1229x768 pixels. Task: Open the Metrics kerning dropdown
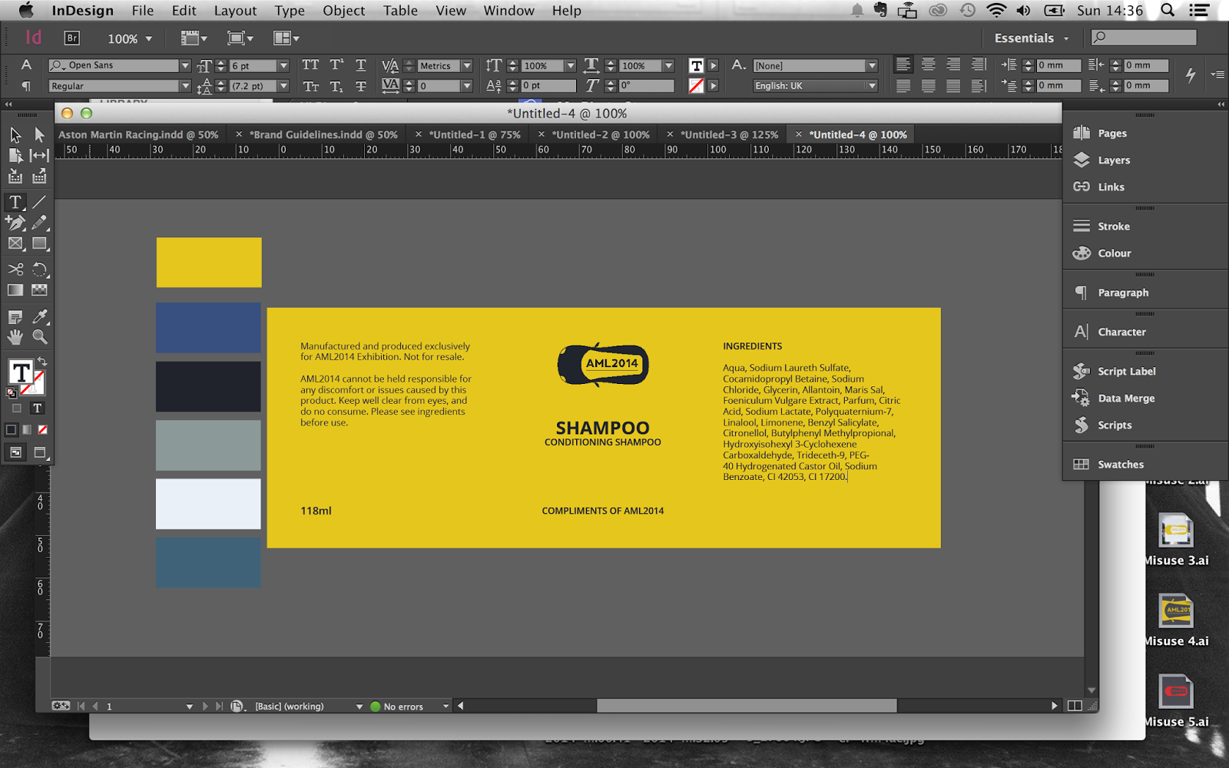(466, 66)
